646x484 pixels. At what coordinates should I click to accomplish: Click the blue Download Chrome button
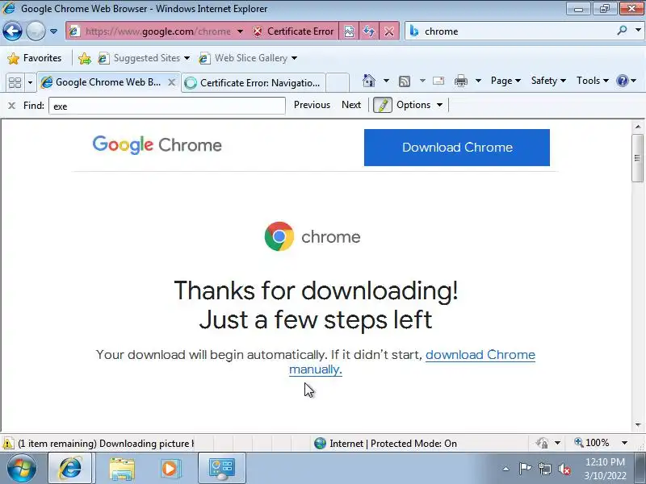click(457, 148)
